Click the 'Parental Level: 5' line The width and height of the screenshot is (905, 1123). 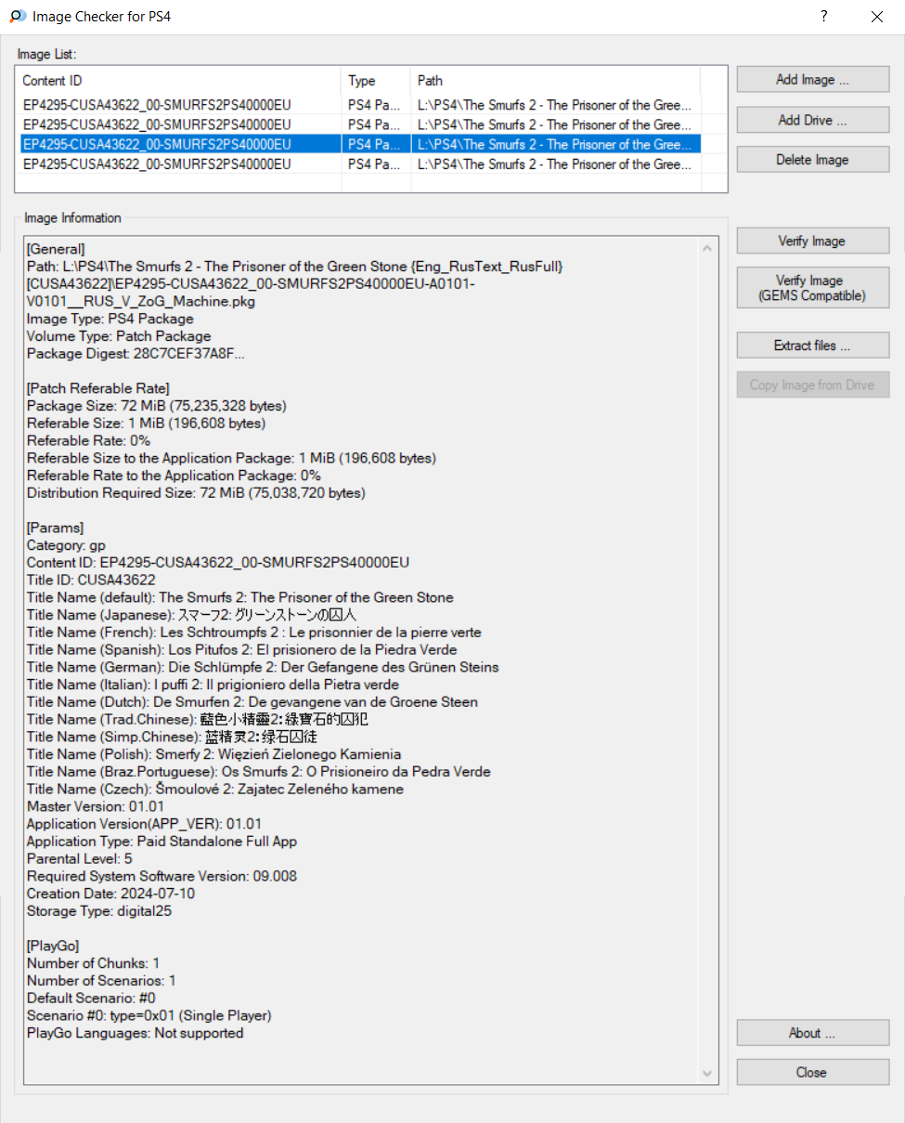point(80,859)
